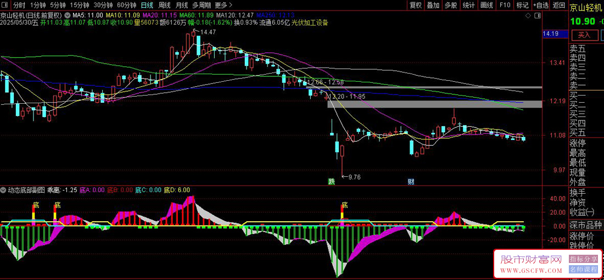Viewport: 604px width, 280px height.
Task: Click the red 买入 buy button
Action: tap(584, 35)
